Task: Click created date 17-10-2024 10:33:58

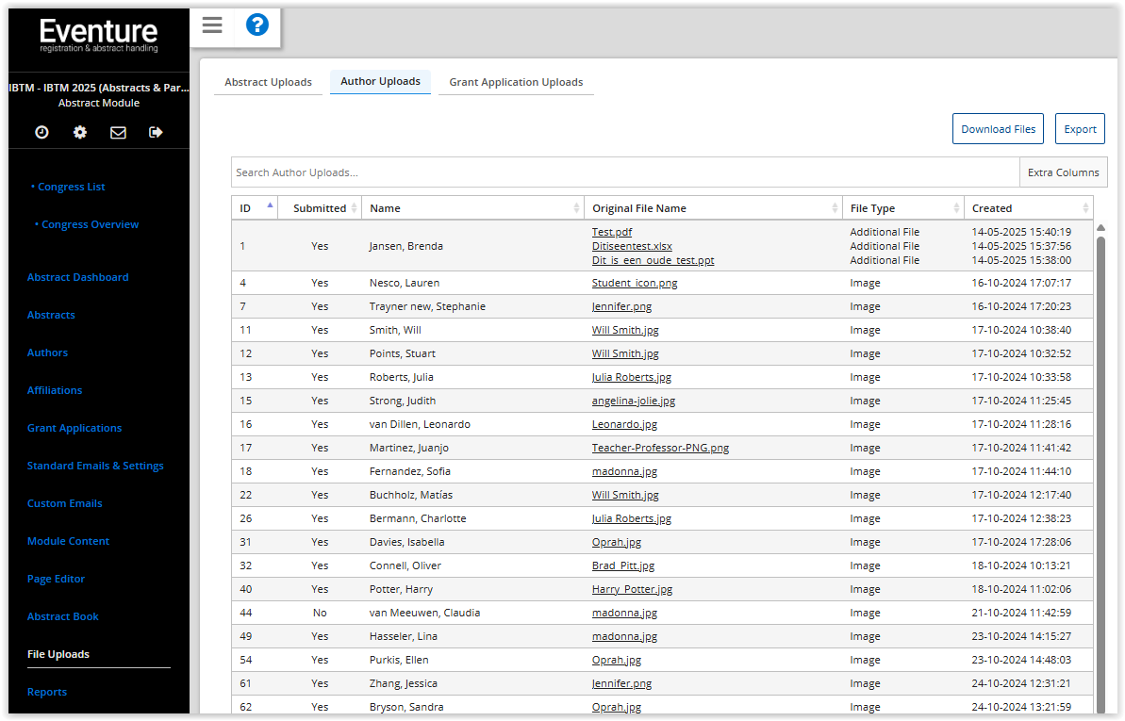Action: [1021, 377]
